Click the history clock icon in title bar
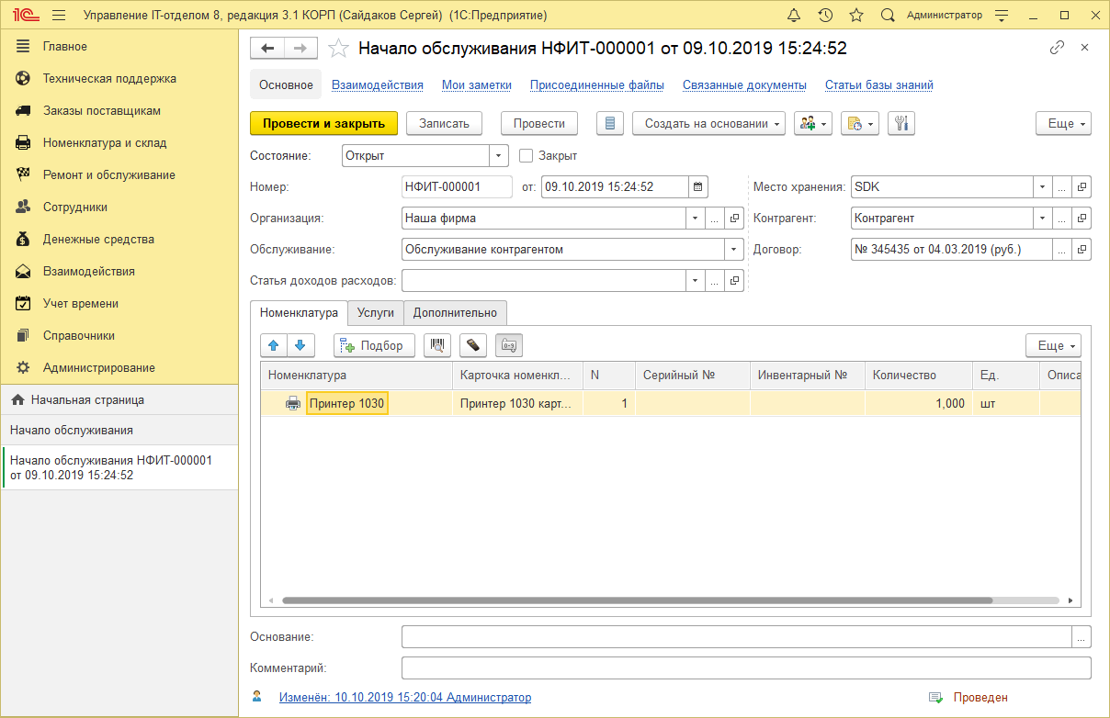Image resolution: width=1110 pixels, height=718 pixels. pyautogui.click(x=825, y=15)
